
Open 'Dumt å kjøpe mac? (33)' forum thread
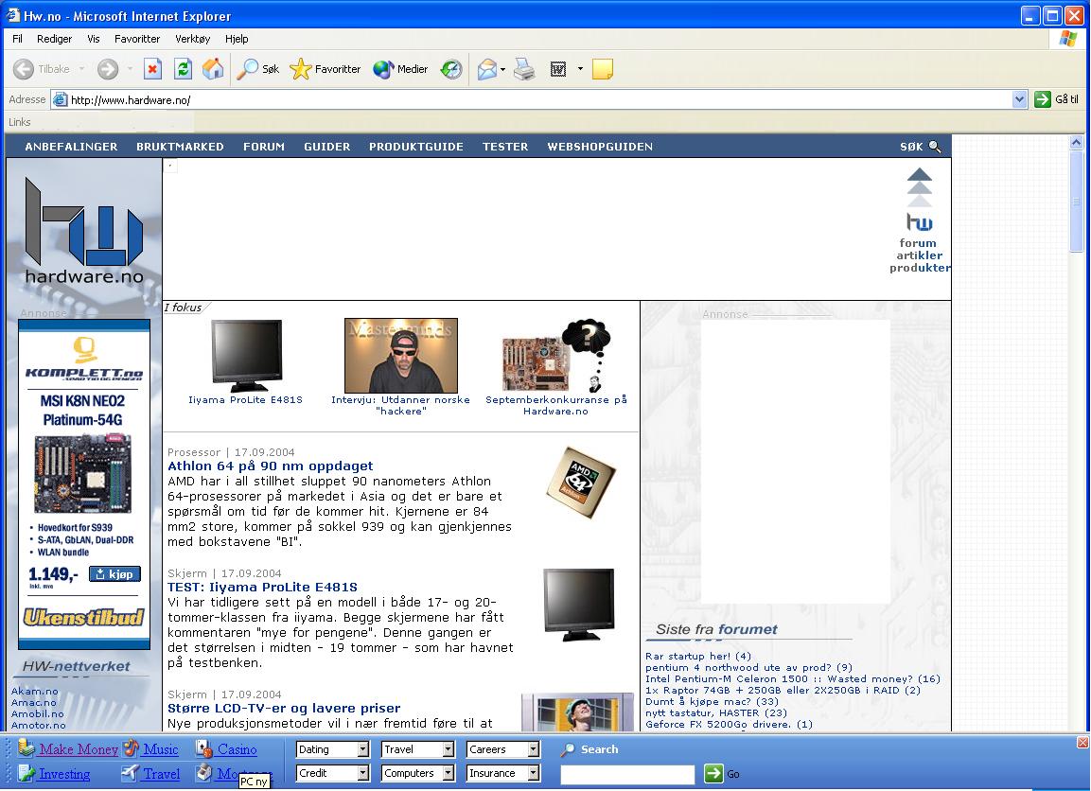pyautogui.click(x=712, y=701)
